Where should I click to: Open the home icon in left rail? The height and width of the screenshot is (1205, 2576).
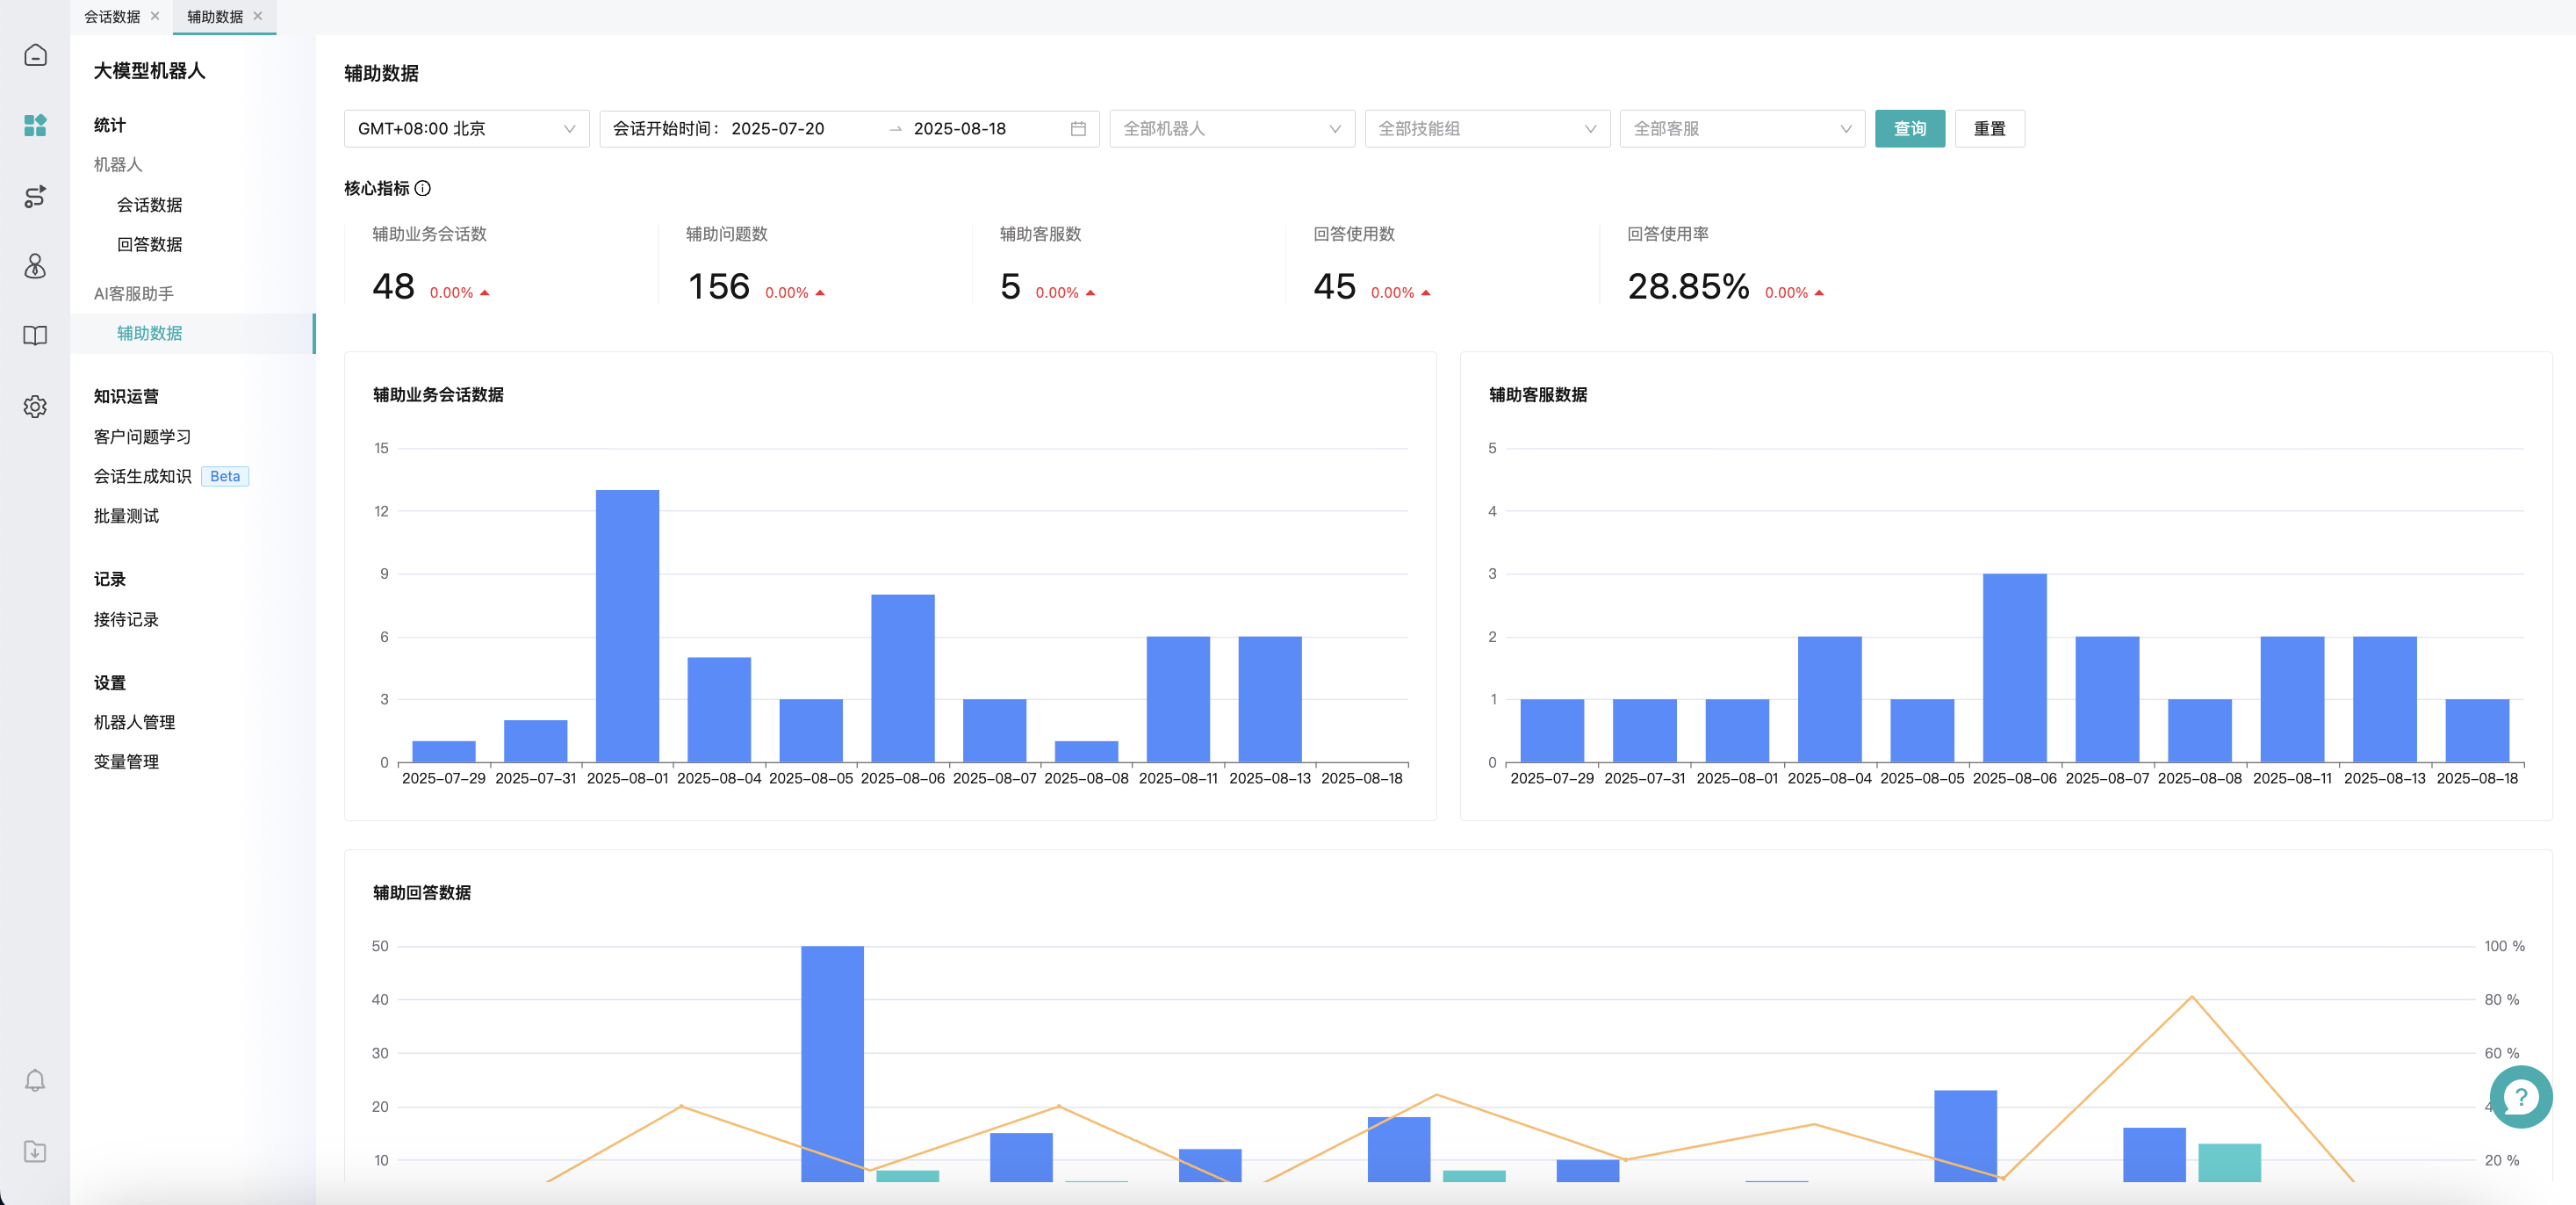35,55
